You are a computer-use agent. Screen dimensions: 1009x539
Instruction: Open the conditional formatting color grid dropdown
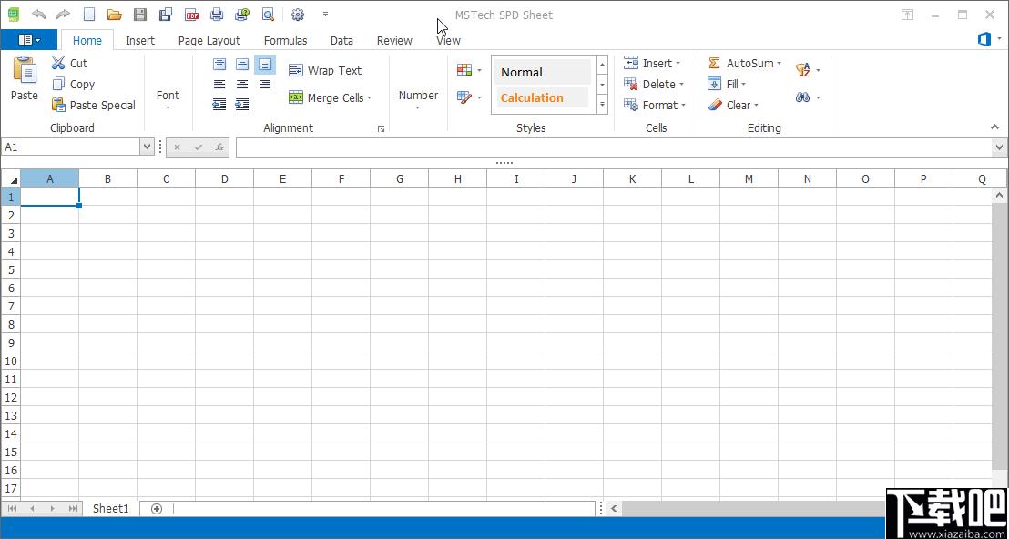coord(469,69)
